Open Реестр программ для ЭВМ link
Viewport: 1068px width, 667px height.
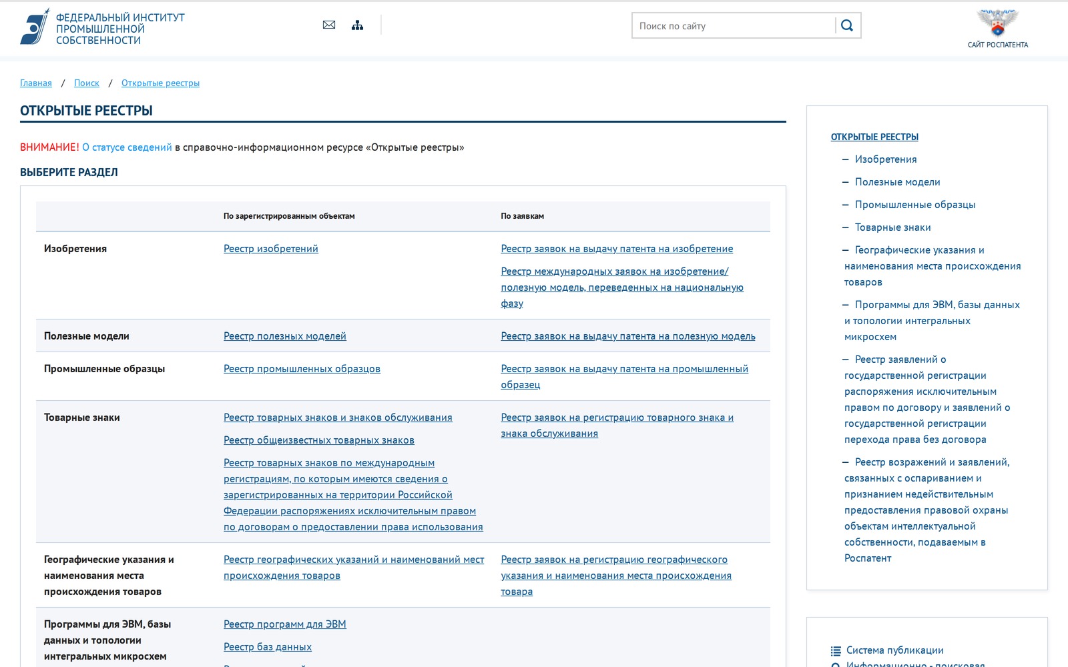[285, 624]
